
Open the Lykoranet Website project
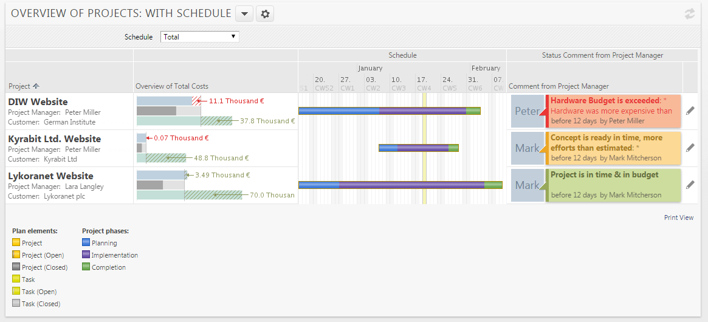click(x=50, y=176)
